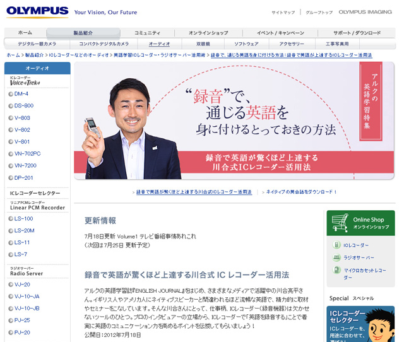This screenshot has width=404, height=342.
Task: Click the ICレコーダー shop icon
Action: click(x=336, y=245)
